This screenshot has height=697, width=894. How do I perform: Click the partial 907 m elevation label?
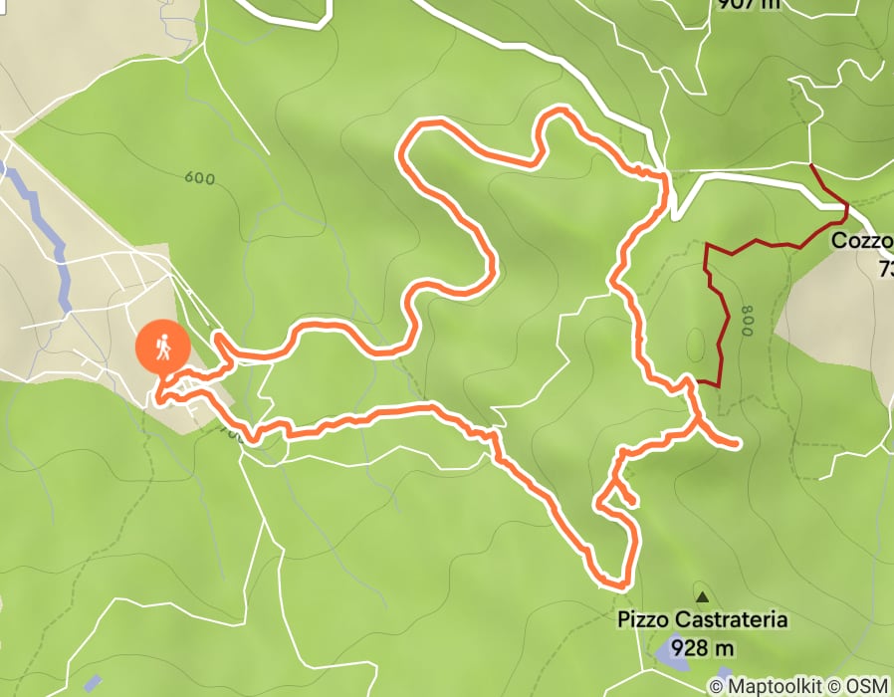(x=748, y=5)
